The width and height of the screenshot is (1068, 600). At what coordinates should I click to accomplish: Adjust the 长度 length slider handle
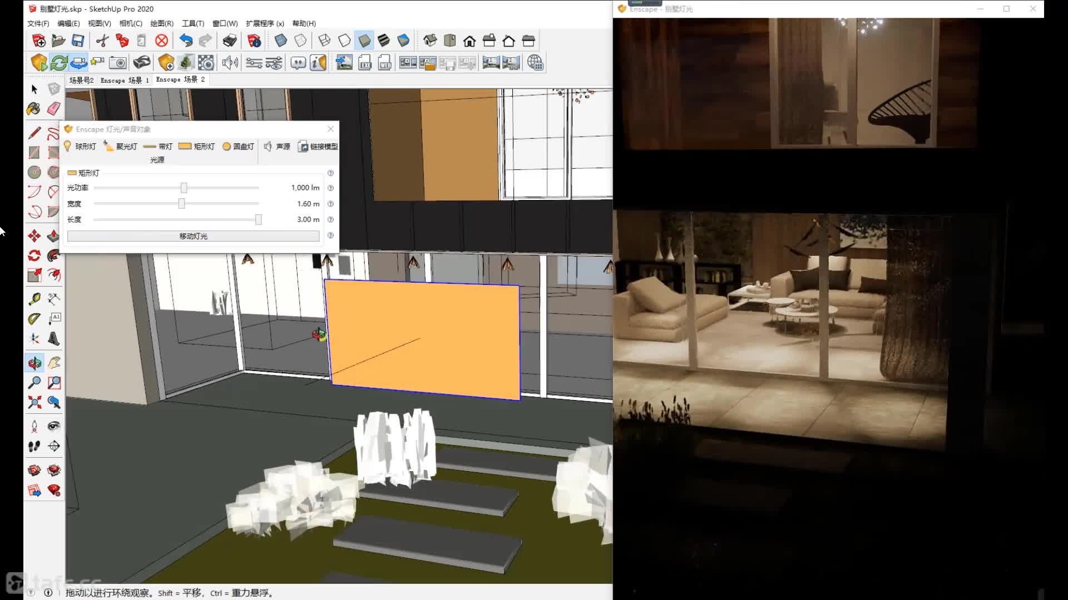coord(258,219)
